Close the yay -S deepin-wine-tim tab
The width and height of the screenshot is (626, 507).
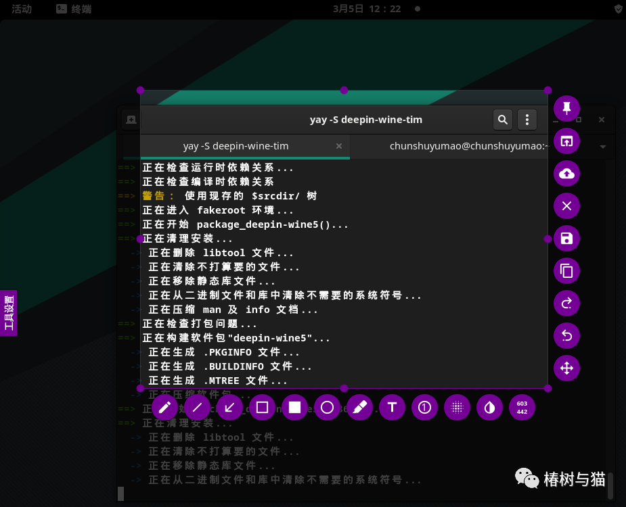pos(339,146)
